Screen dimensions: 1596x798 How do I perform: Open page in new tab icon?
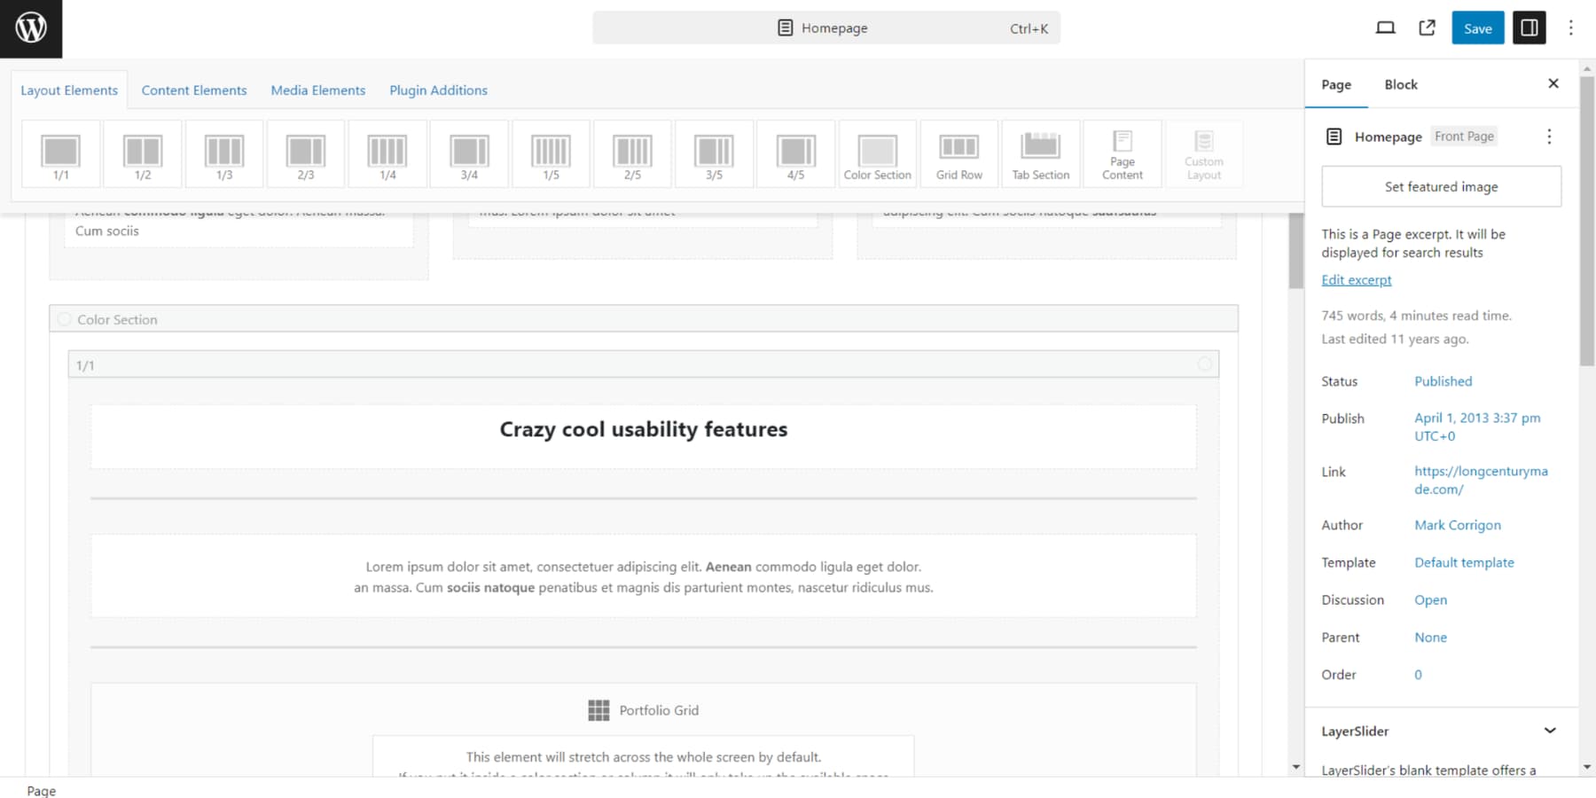[x=1427, y=28]
